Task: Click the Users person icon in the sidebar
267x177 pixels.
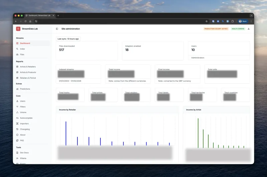Action: tap(17, 101)
